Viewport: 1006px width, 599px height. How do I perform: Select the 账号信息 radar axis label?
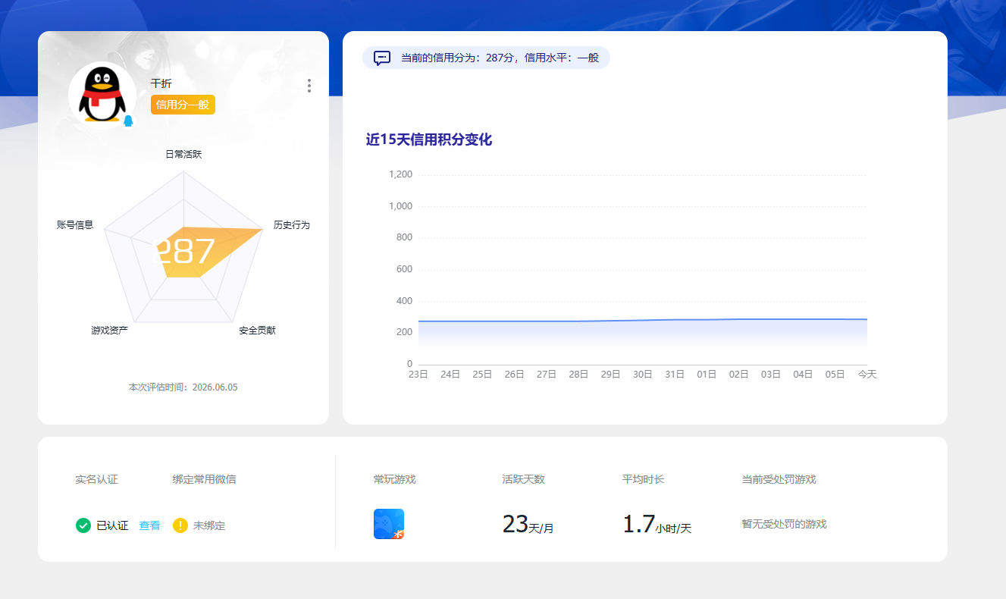(75, 225)
